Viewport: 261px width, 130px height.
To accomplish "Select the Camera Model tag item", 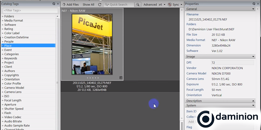I will click(x=14, y=88).
